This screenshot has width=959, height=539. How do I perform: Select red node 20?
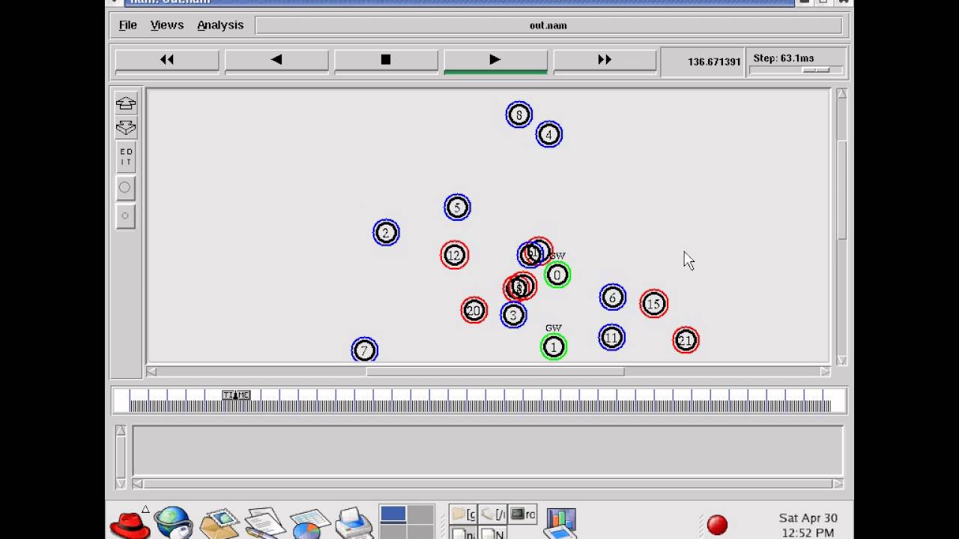tap(474, 310)
